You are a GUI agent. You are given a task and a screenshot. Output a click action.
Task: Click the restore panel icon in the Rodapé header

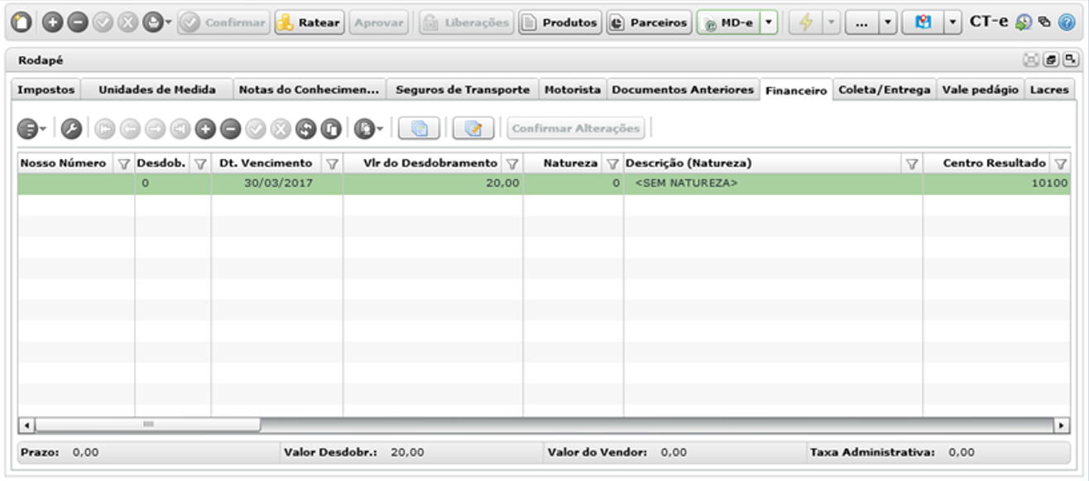1051,60
